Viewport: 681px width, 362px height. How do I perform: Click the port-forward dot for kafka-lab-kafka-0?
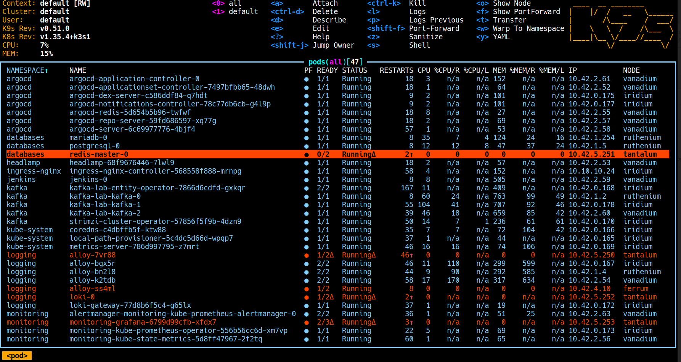tap(307, 196)
